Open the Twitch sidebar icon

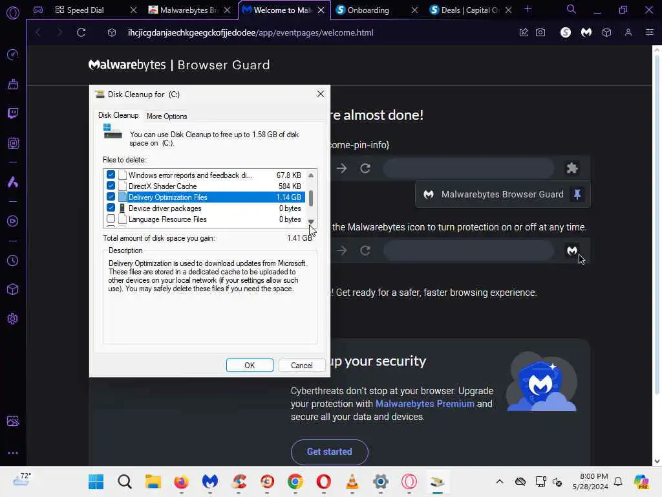pyautogui.click(x=13, y=113)
